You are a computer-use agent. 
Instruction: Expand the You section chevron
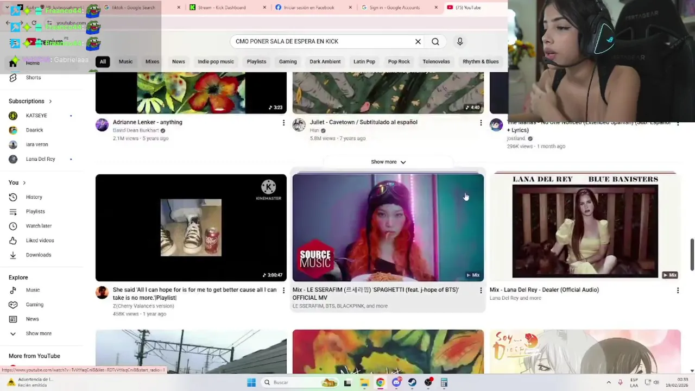pos(24,182)
